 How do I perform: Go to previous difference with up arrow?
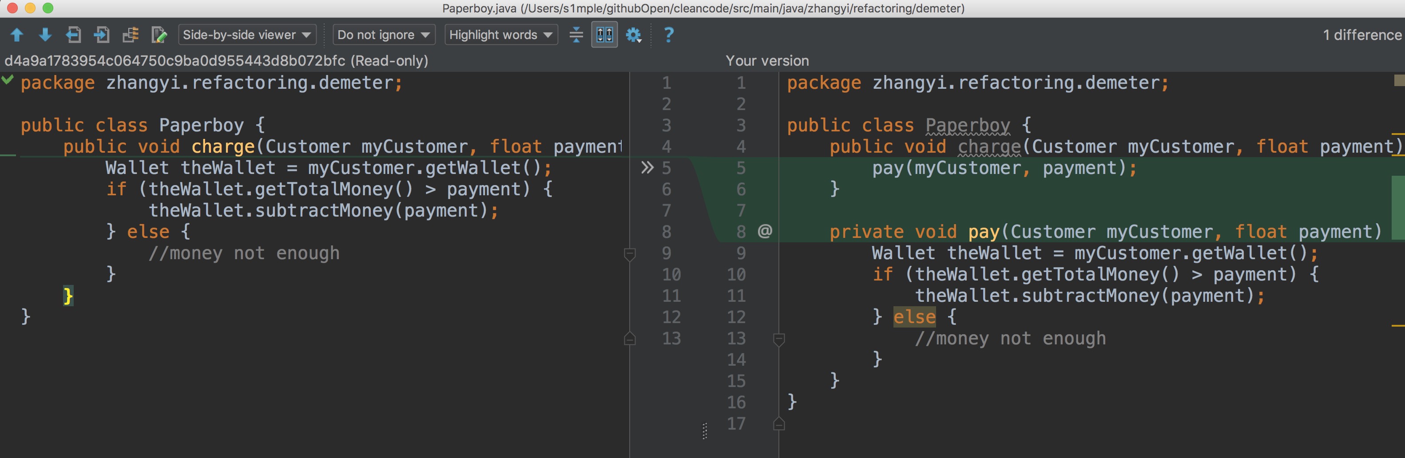(x=16, y=35)
